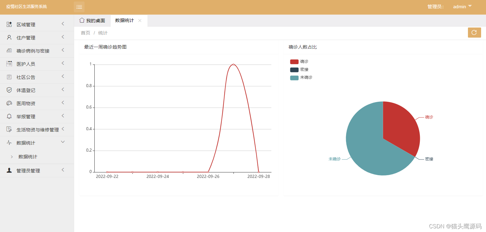The width and height of the screenshot is (486, 232).
Task: Click the 社区公告 clipboard icon
Action: (x=9, y=77)
